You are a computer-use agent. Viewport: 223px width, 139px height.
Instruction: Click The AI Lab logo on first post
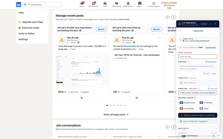62,40
